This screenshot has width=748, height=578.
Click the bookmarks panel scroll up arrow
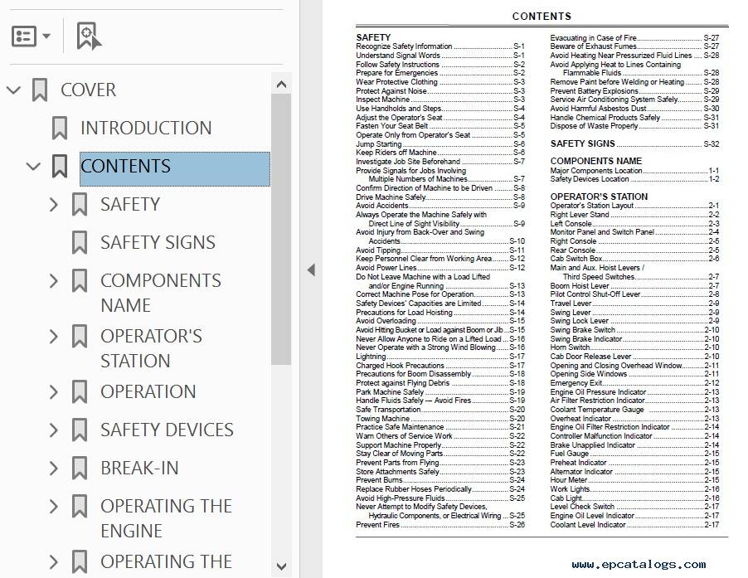(281, 85)
